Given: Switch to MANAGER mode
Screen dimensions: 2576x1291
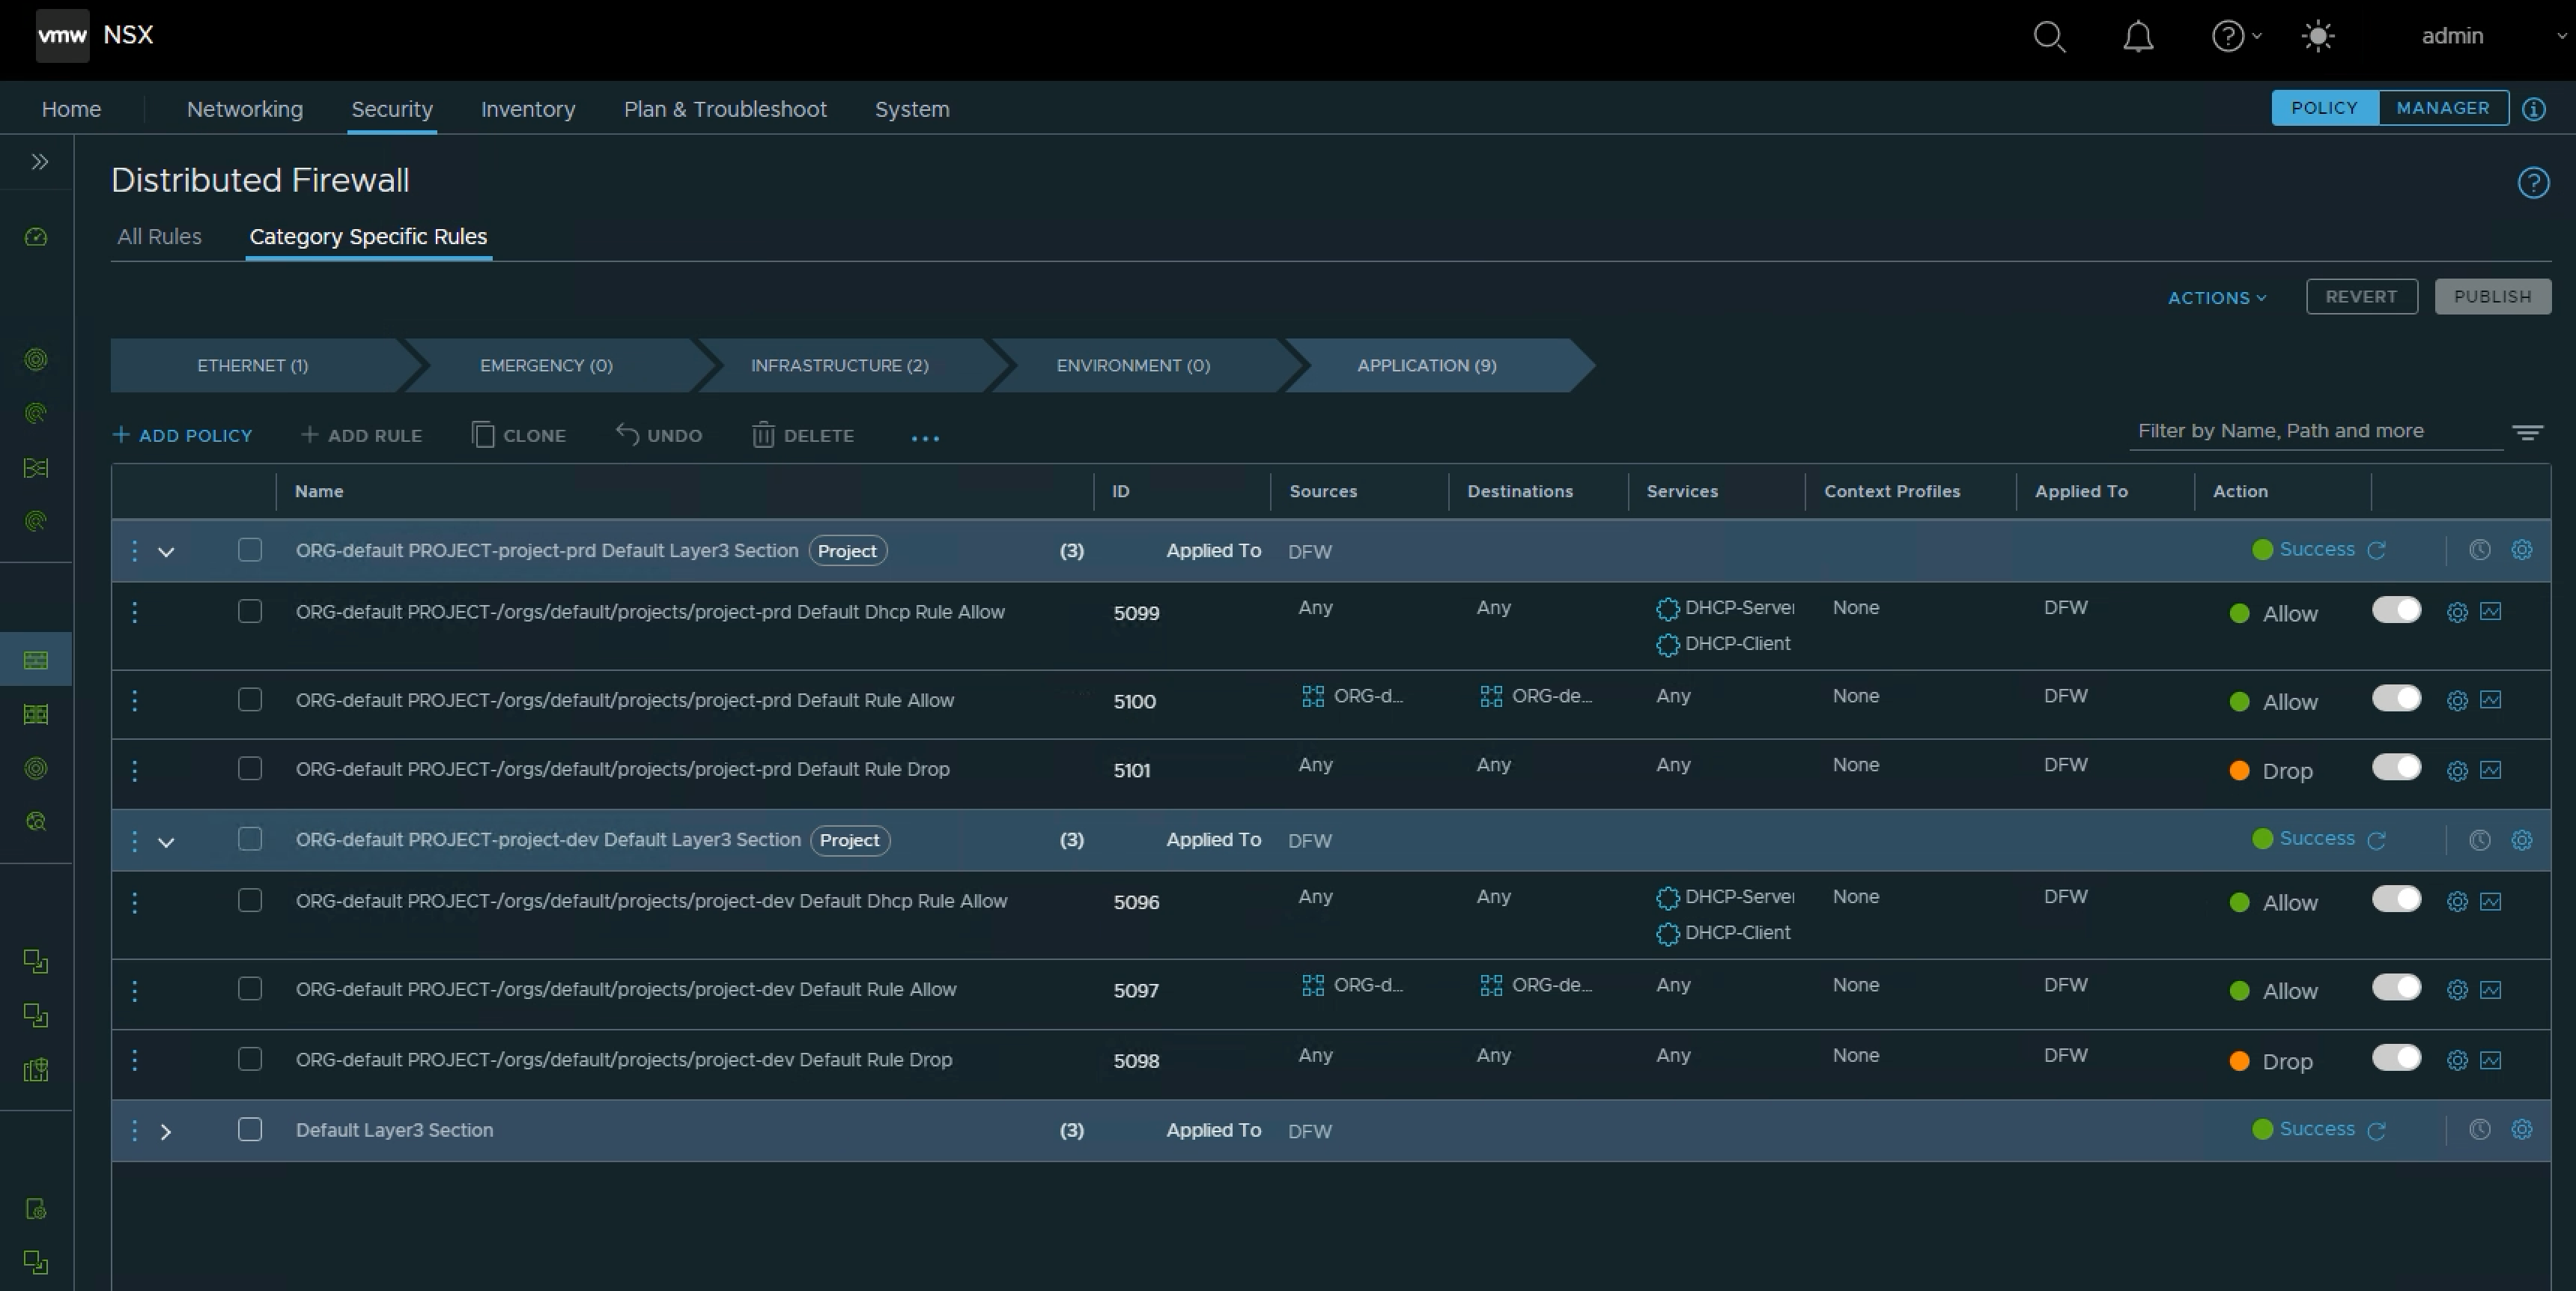Looking at the screenshot, I should [2443, 108].
